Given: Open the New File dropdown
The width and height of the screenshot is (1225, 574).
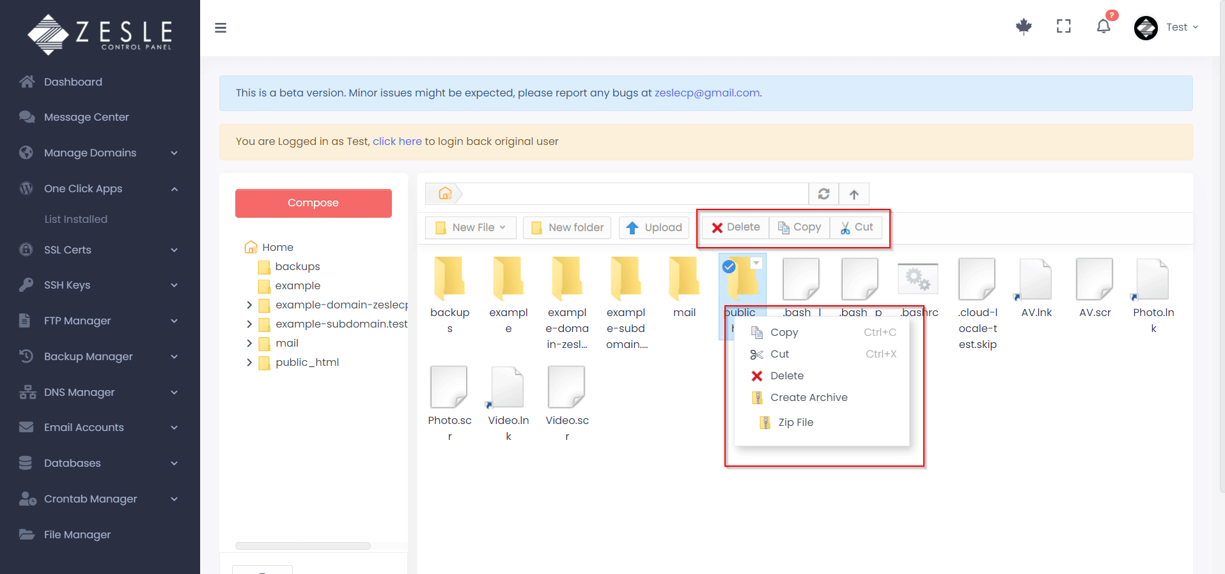Looking at the screenshot, I should (471, 227).
